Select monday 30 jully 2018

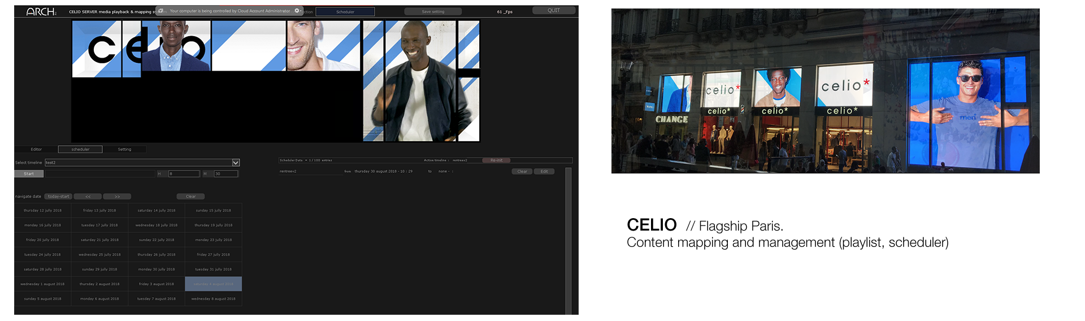point(157,269)
